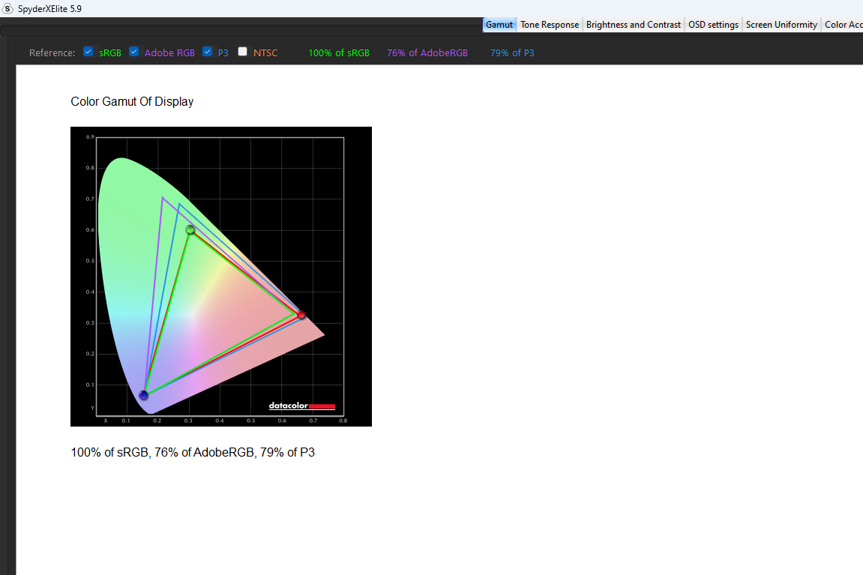Click the blue '79% of P3' result text
This screenshot has height=575, width=863.
[x=512, y=53]
